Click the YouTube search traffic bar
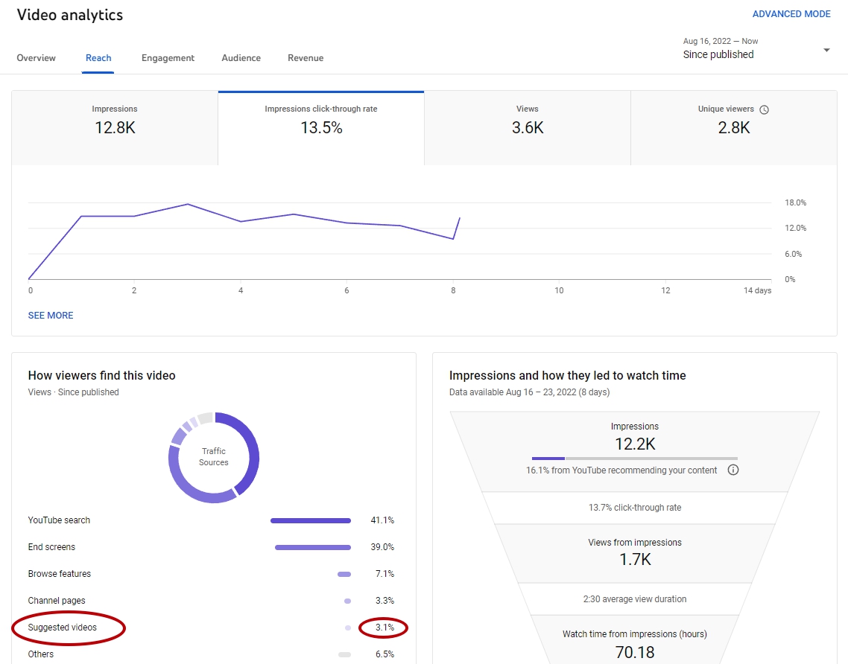Viewport: 848px width, 664px height. (311, 521)
